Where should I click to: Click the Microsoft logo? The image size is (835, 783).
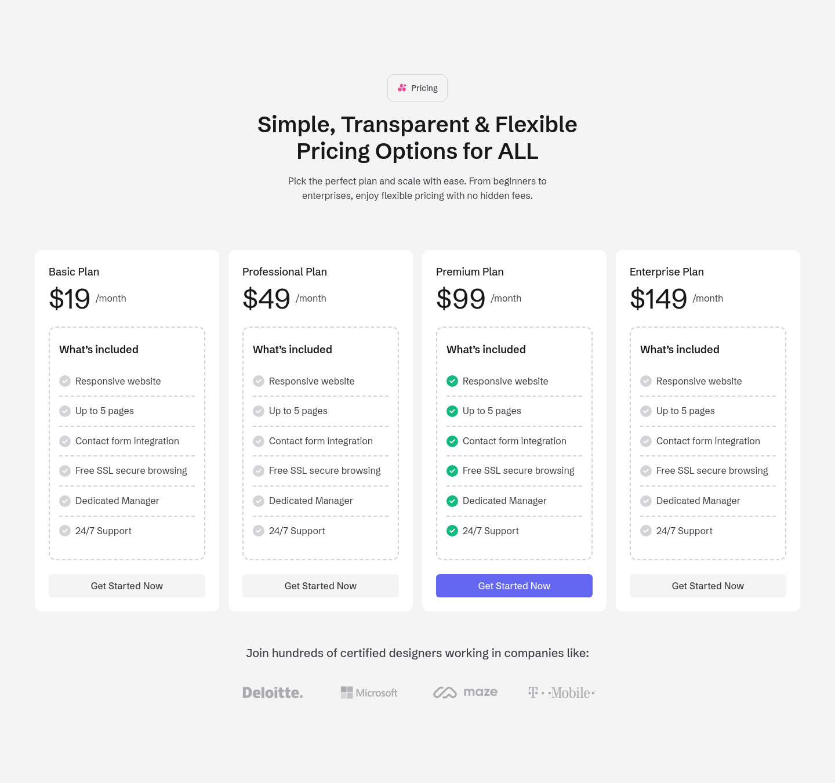[369, 693]
